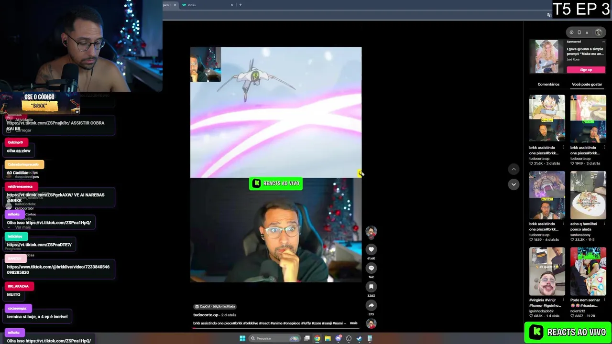Screen dimensions: 612x344
Task: Close the second browser tab
Action: [232, 5]
